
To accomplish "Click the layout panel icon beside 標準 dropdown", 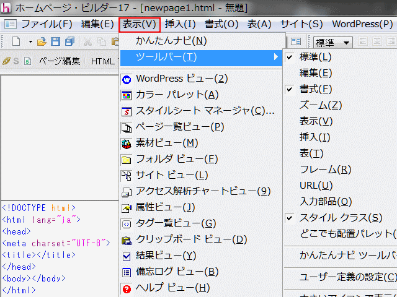I will (x=296, y=41).
